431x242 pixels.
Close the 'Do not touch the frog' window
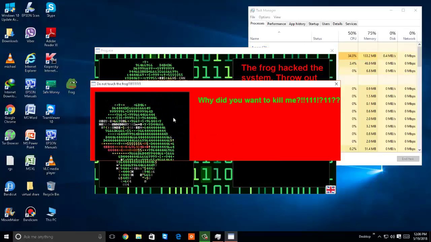click(x=336, y=84)
